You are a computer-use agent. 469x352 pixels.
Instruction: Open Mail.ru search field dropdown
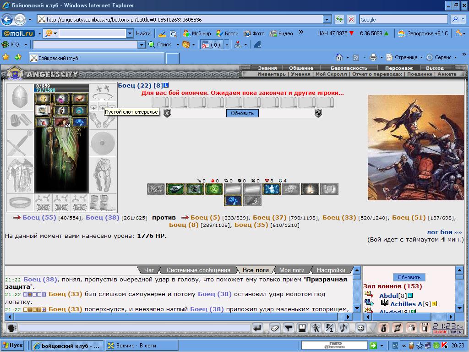coord(130,33)
